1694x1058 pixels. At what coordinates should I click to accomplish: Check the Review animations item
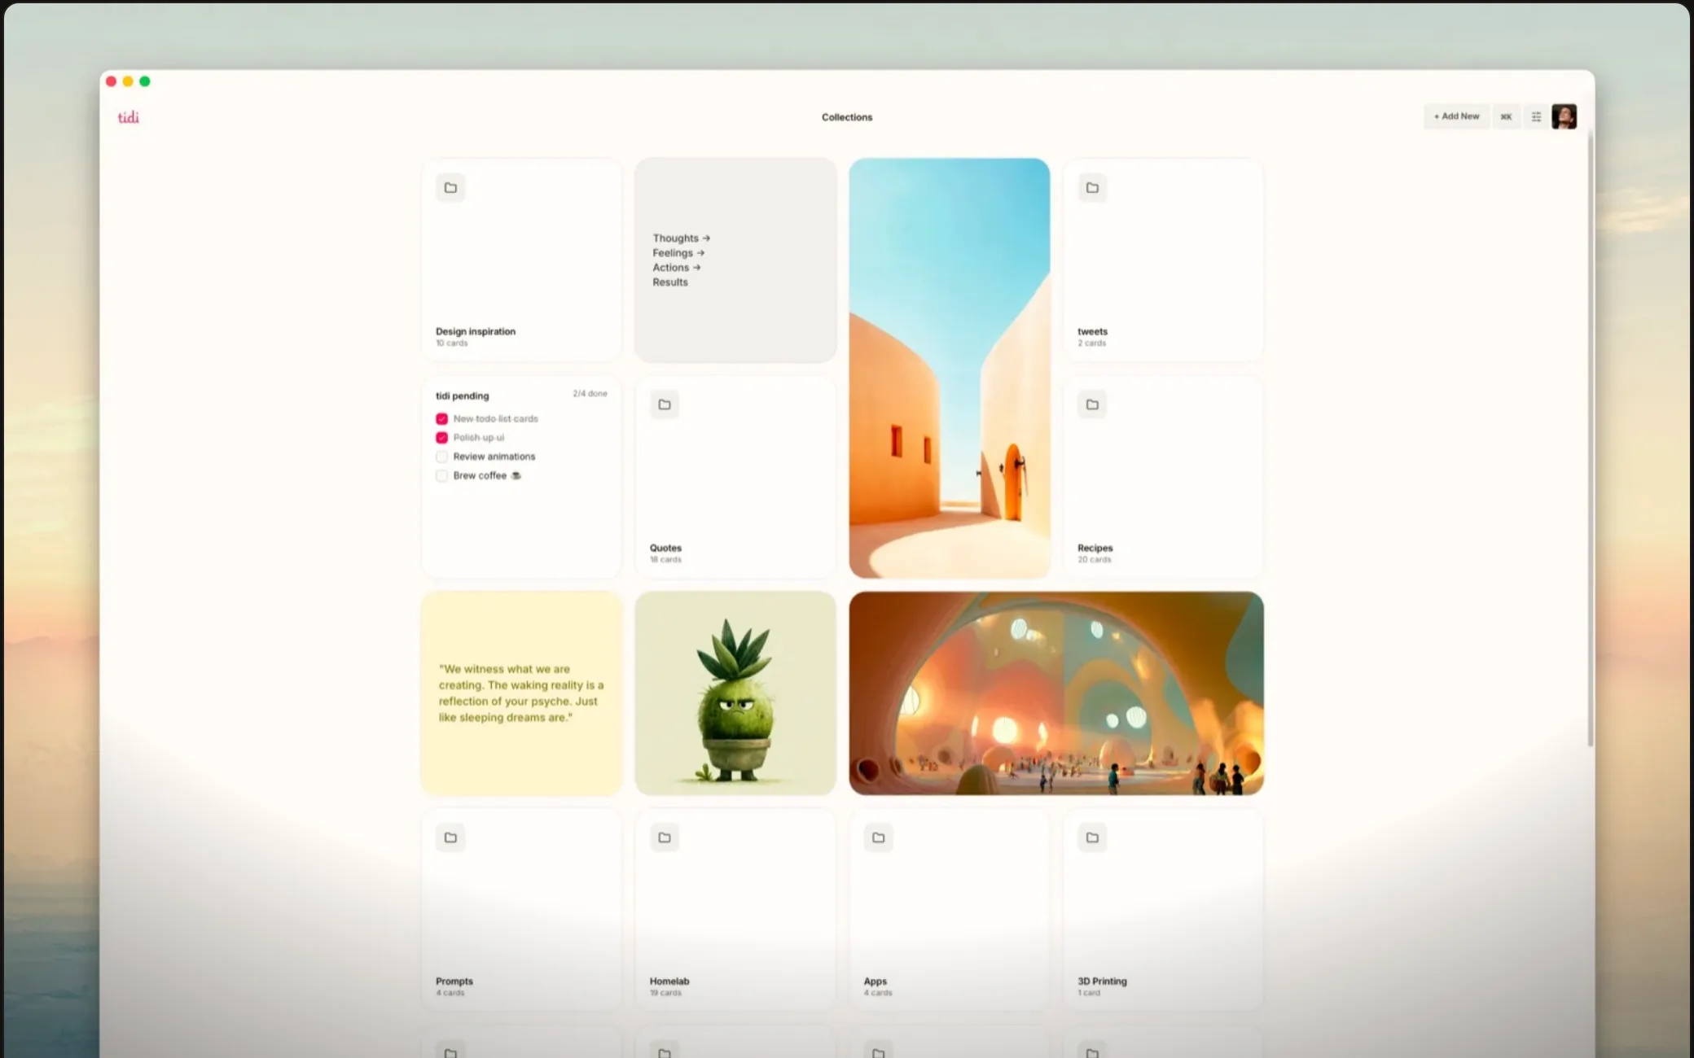pos(441,457)
